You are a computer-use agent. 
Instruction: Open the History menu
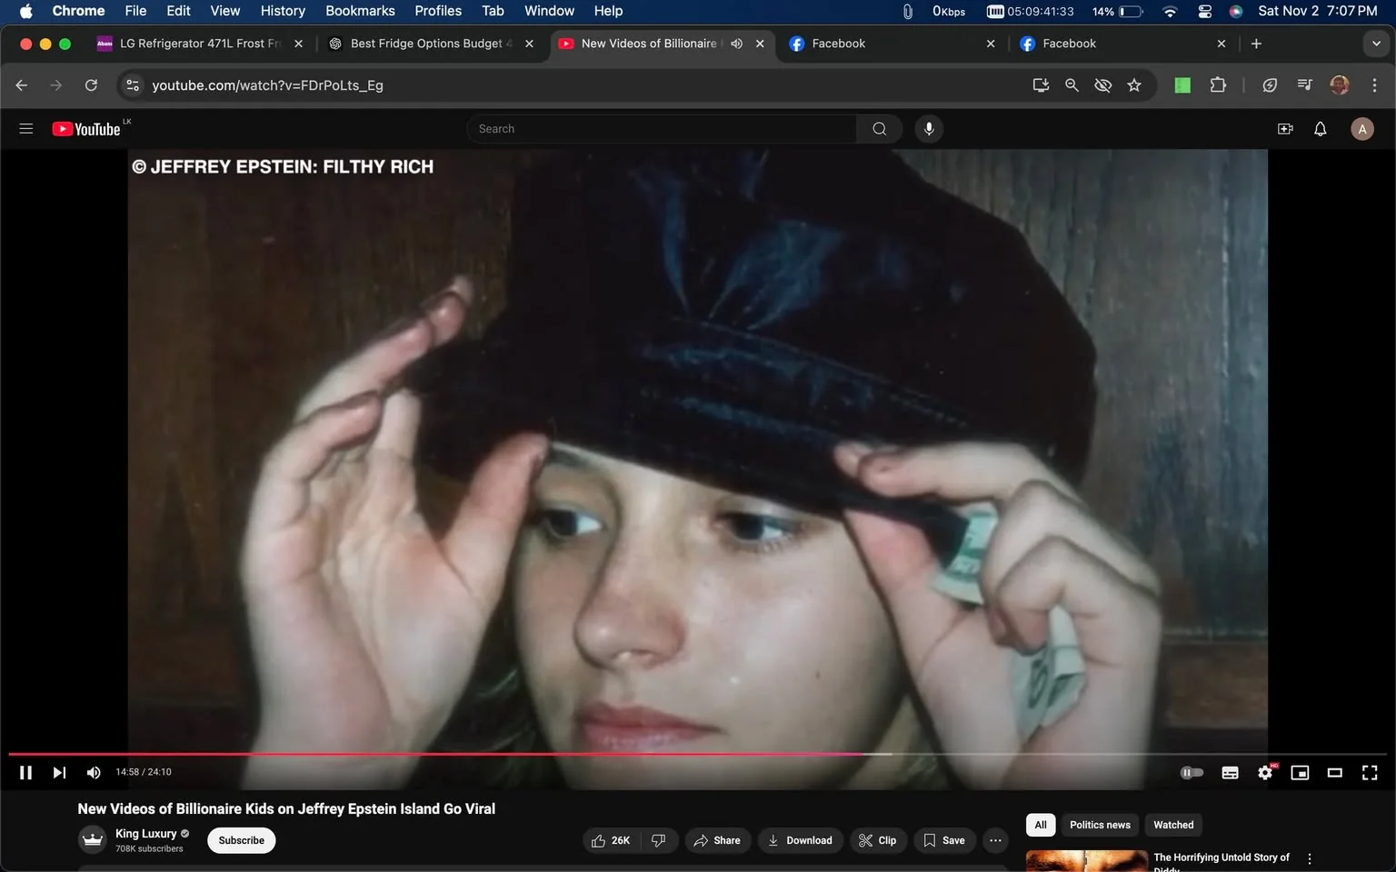tap(283, 11)
